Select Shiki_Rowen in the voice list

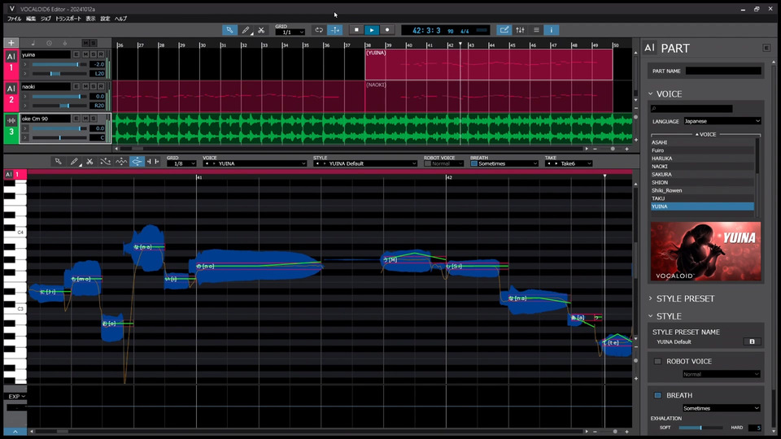pos(702,190)
